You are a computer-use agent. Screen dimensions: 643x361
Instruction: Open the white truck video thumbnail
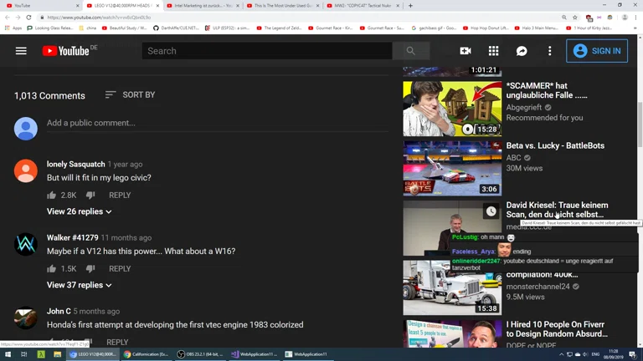click(452, 287)
